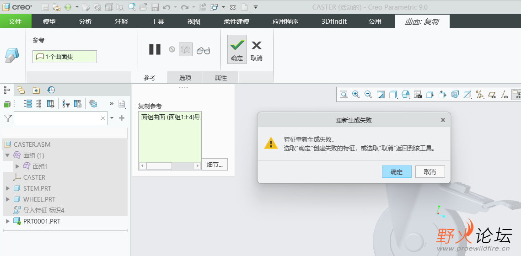
Task: Switch to the 柔性建模 ribbon tab
Action: tap(236, 21)
